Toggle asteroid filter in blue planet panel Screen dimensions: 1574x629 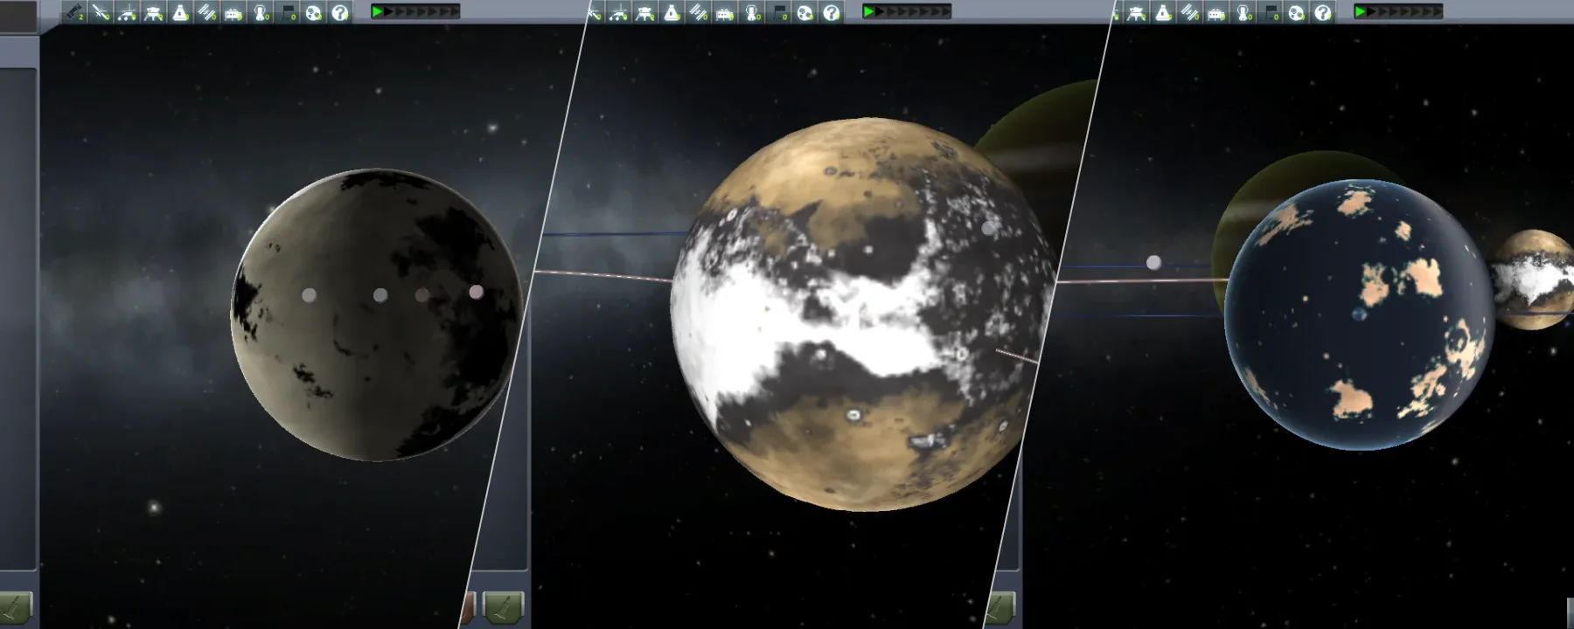click(x=1297, y=12)
